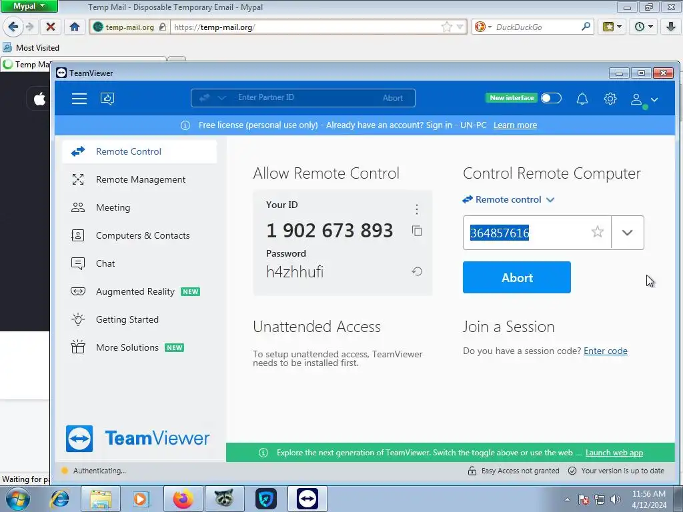Go to Meeting section
Screen dimensions: 683x512
pyautogui.click(x=139, y=207)
